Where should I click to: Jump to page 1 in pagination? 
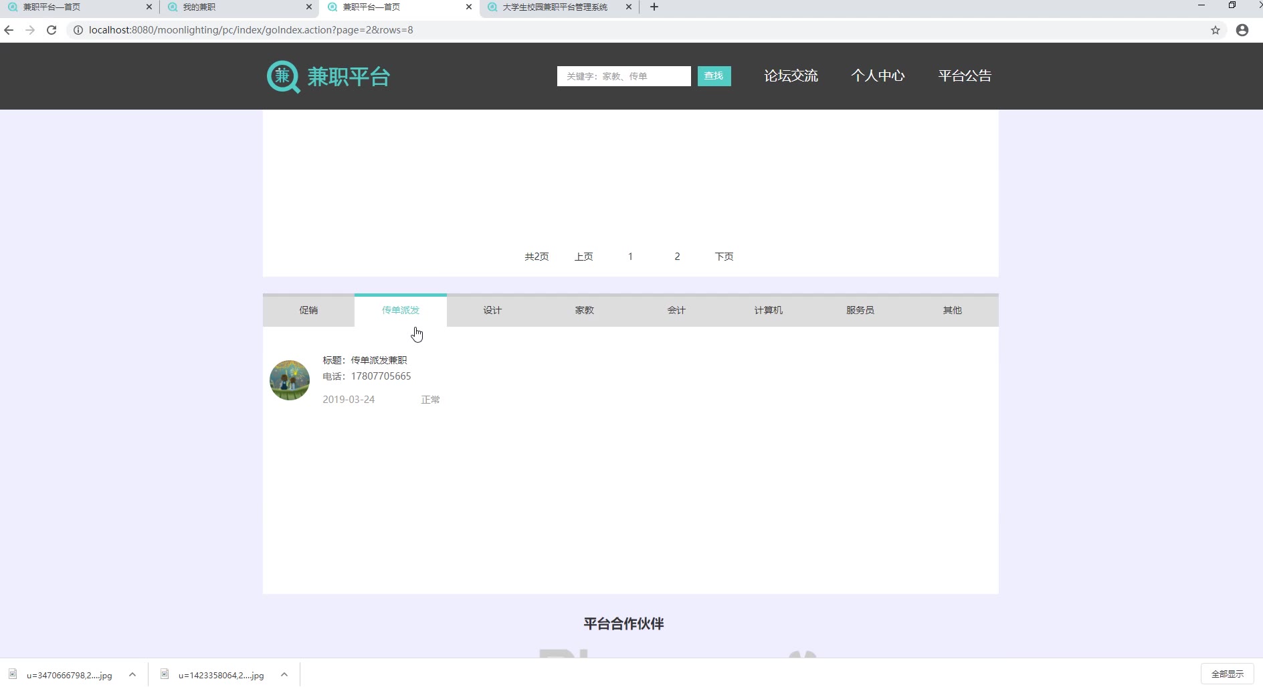coord(630,257)
